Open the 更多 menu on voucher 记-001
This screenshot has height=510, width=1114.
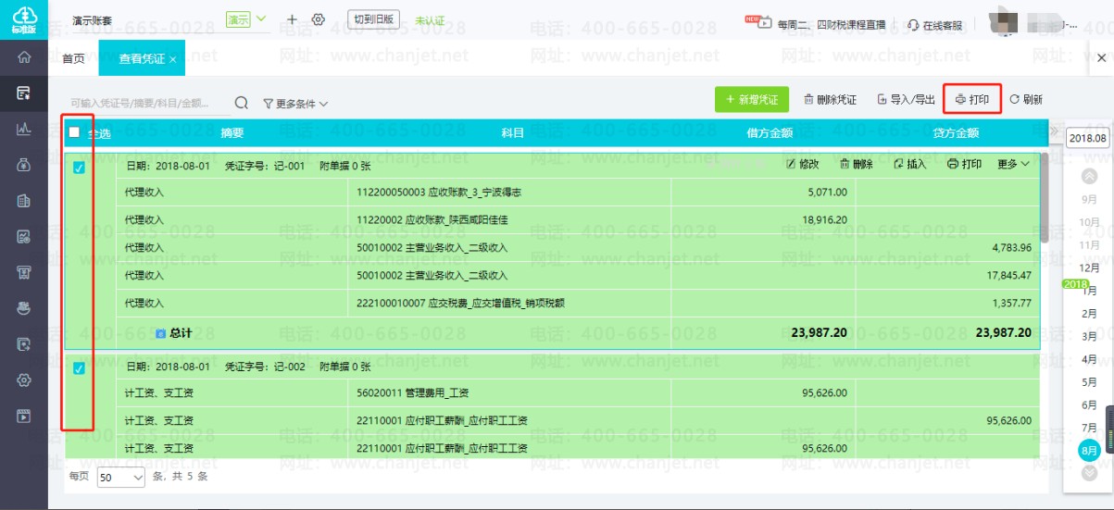click(1014, 164)
